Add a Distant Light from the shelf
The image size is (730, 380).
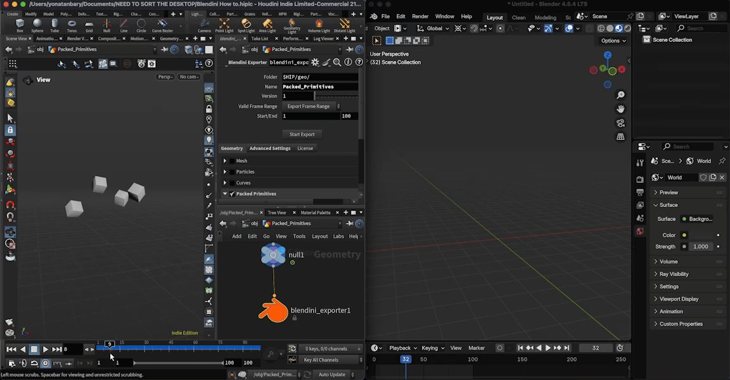(345, 25)
